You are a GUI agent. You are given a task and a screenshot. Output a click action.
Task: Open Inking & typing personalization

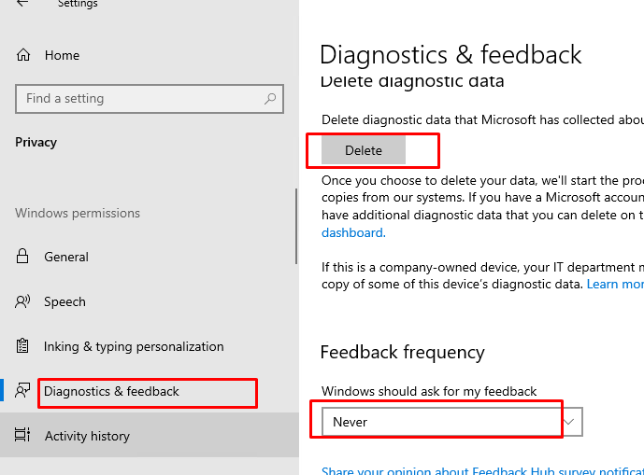134,346
